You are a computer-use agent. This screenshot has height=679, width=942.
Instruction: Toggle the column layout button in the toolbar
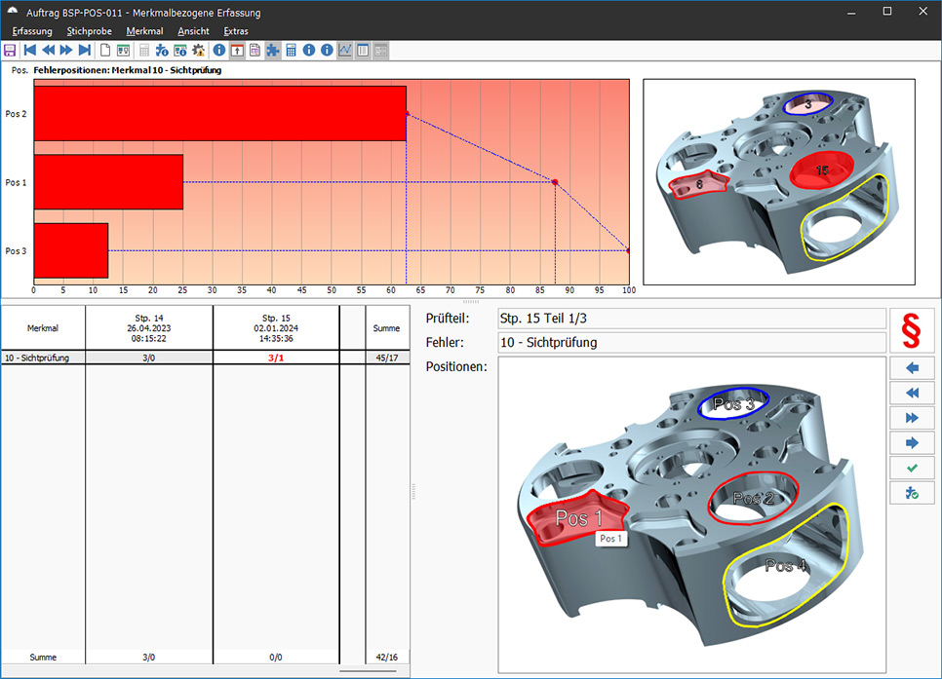tap(363, 50)
